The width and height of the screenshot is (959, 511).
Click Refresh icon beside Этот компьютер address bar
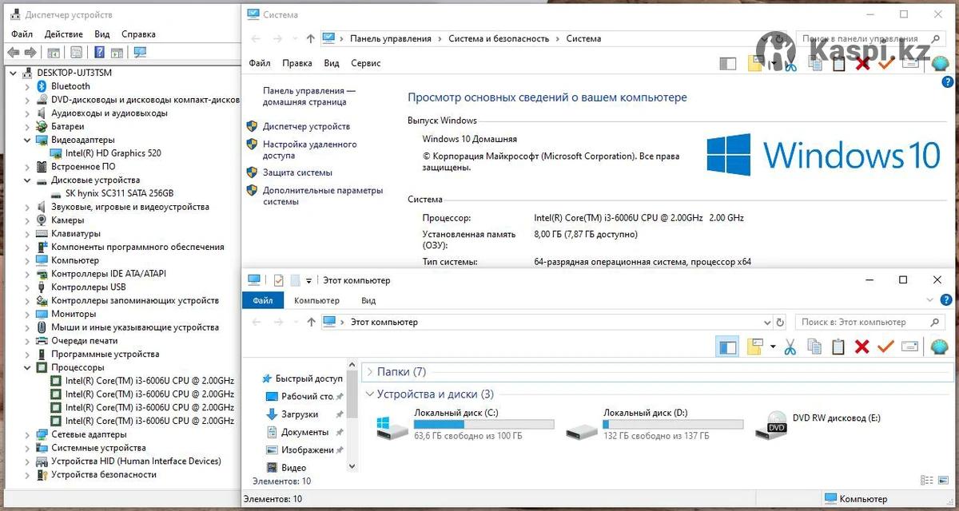[x=780, y=323]
